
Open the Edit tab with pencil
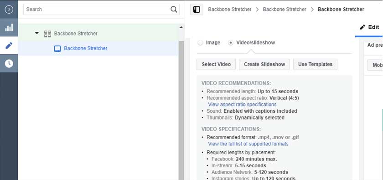[369, 27]
